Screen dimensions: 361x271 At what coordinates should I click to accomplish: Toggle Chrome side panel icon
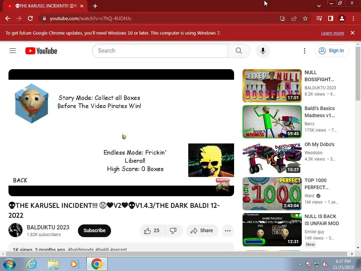[331, 18]
